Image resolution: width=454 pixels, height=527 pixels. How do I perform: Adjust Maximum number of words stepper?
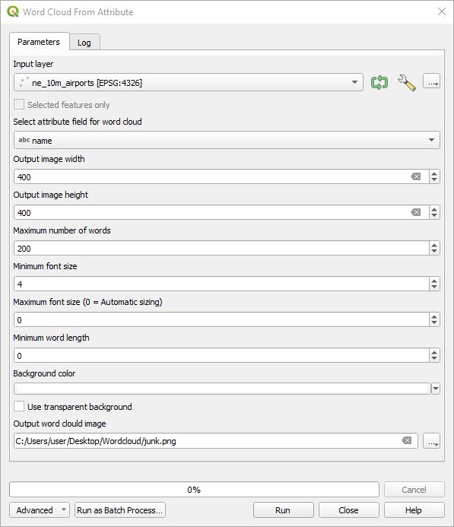434,248
